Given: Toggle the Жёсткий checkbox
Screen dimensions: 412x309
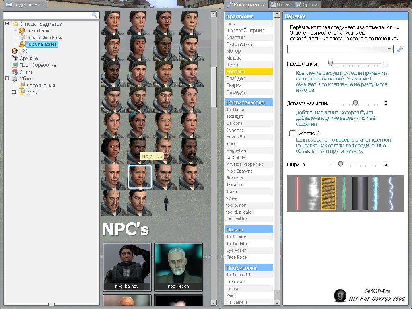Looking at the screenshot, I should coord(292,133).
